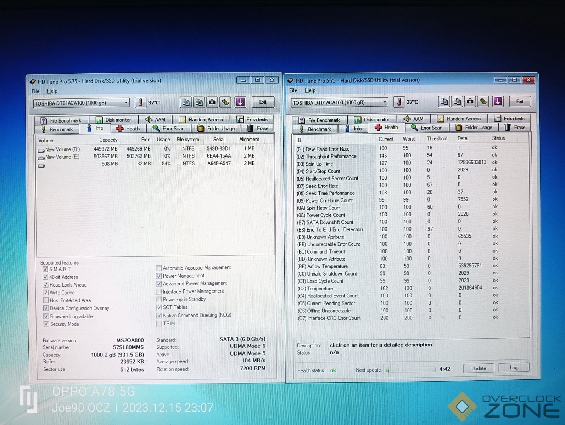Click purple download arrow icon in left window

point(240,102)
